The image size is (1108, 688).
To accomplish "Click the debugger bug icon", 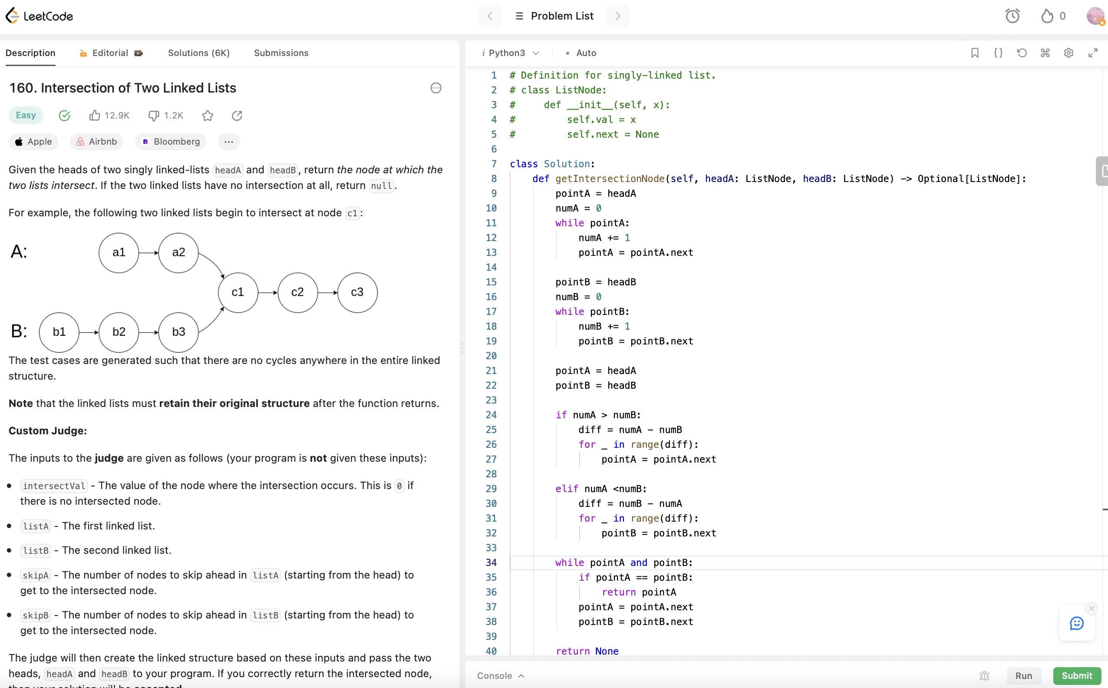I will click(x=984, y=676).
